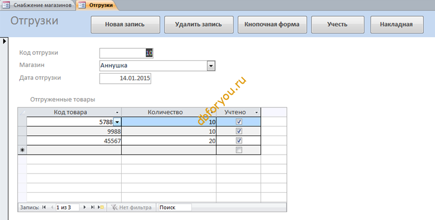The image size is (435, 220).
Task: Click the Код отгрузки field
Action: click(x=126, y=53)
